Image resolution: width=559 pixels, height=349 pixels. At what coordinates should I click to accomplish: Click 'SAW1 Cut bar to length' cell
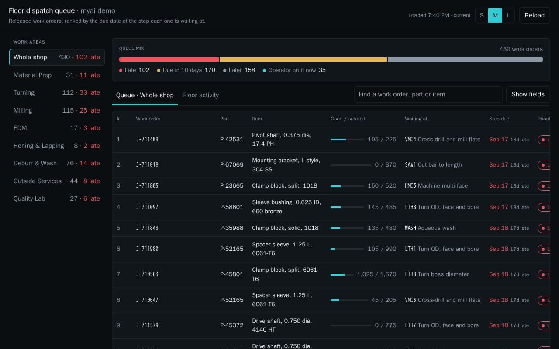point(433,165)
